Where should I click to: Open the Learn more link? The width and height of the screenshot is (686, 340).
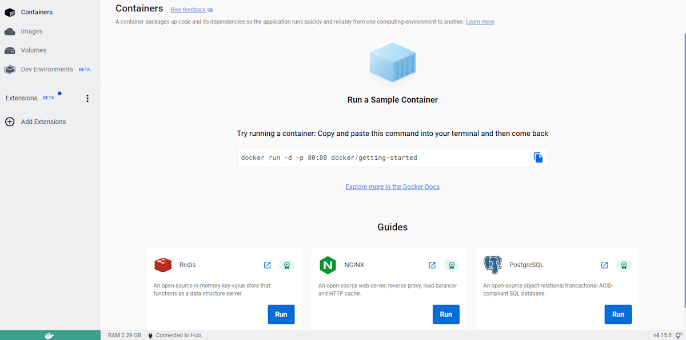coord(480,22)
